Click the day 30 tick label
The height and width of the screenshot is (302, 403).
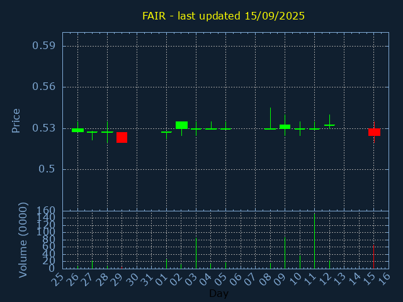[x=131, y=279]
